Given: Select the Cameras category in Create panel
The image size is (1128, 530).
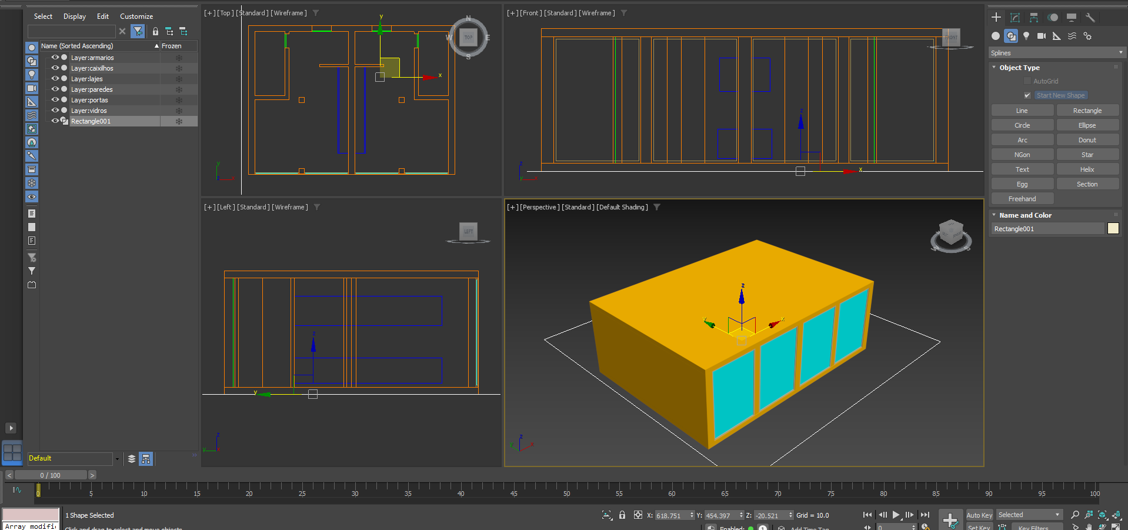Looking at the screenshot, I should 1042,36.
